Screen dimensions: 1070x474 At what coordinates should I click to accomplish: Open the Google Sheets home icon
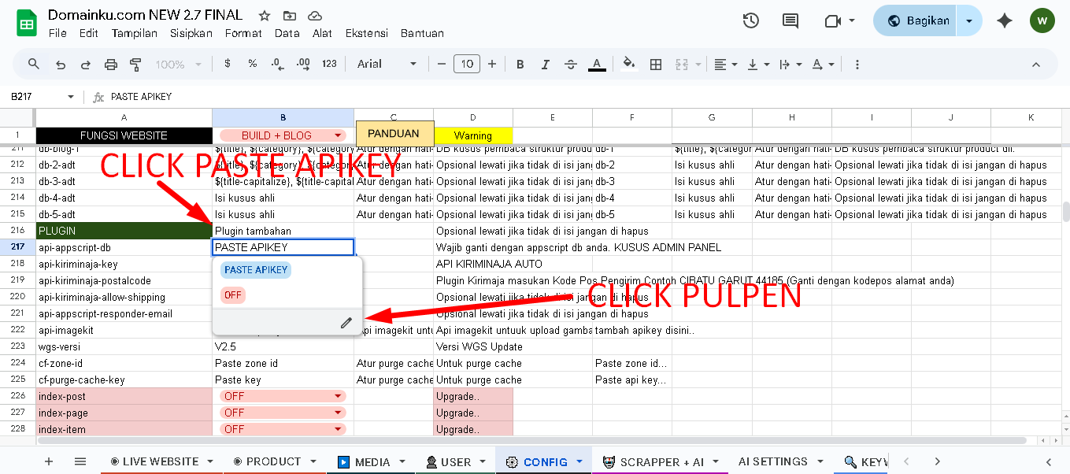coord(27,23)
